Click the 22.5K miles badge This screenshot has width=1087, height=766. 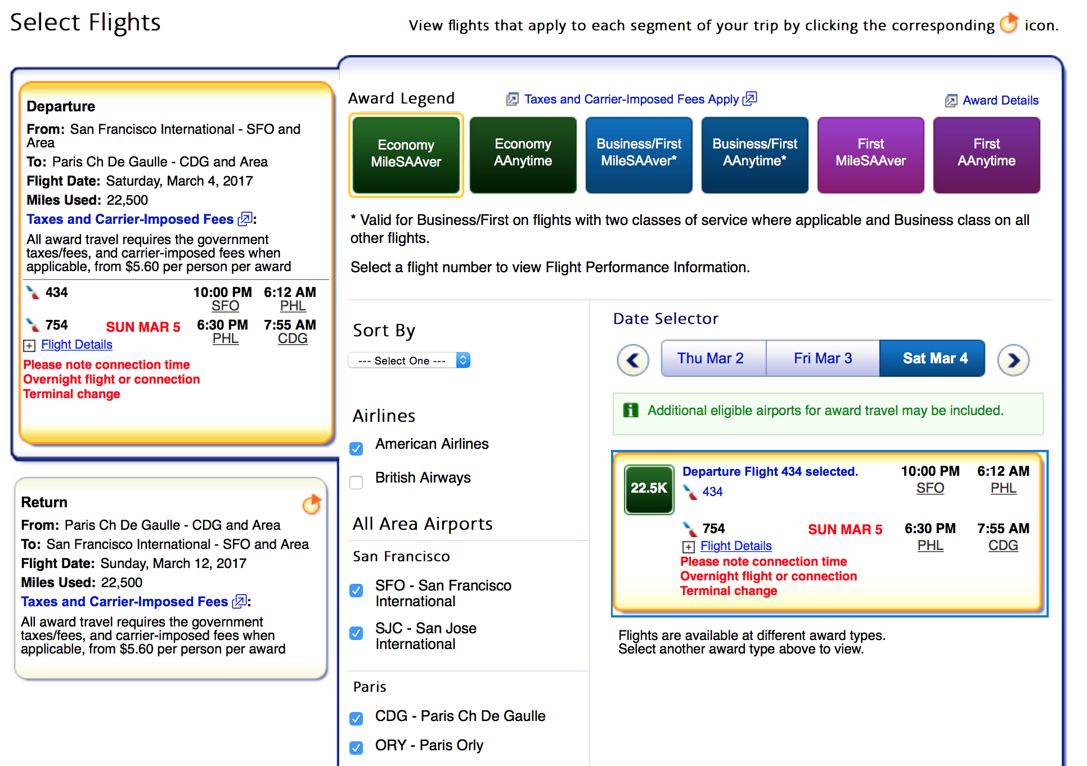(x=649, y=489)
